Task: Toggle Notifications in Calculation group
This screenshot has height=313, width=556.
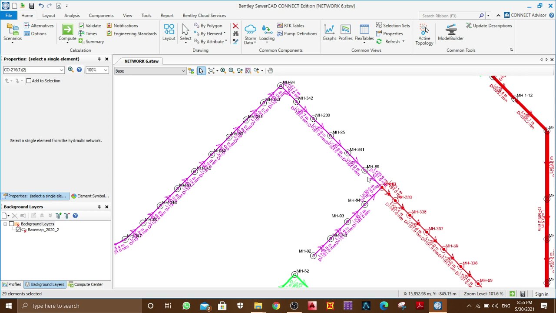Action: [x=122, y=26]
